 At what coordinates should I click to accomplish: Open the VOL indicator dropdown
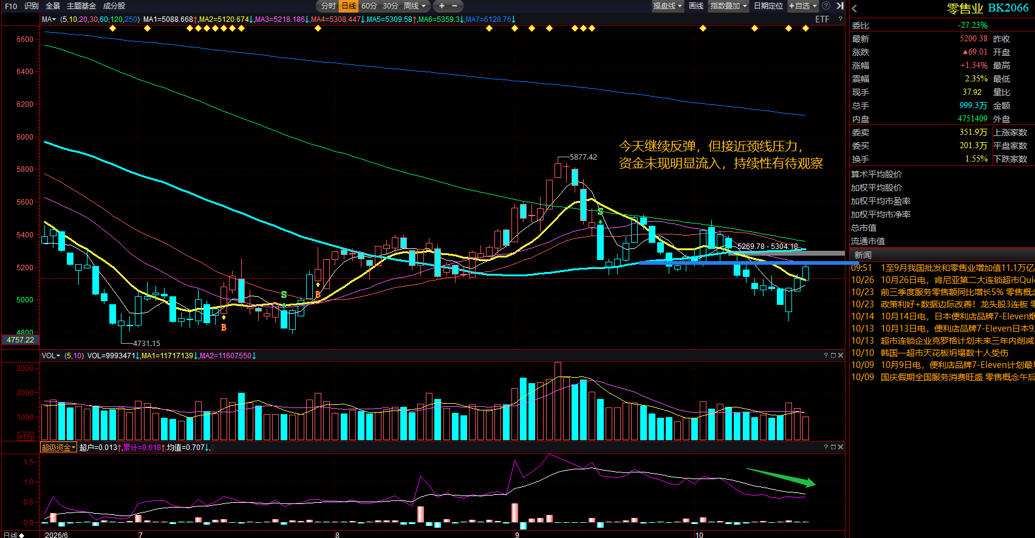pyautogui.click(x=51, y=355)
